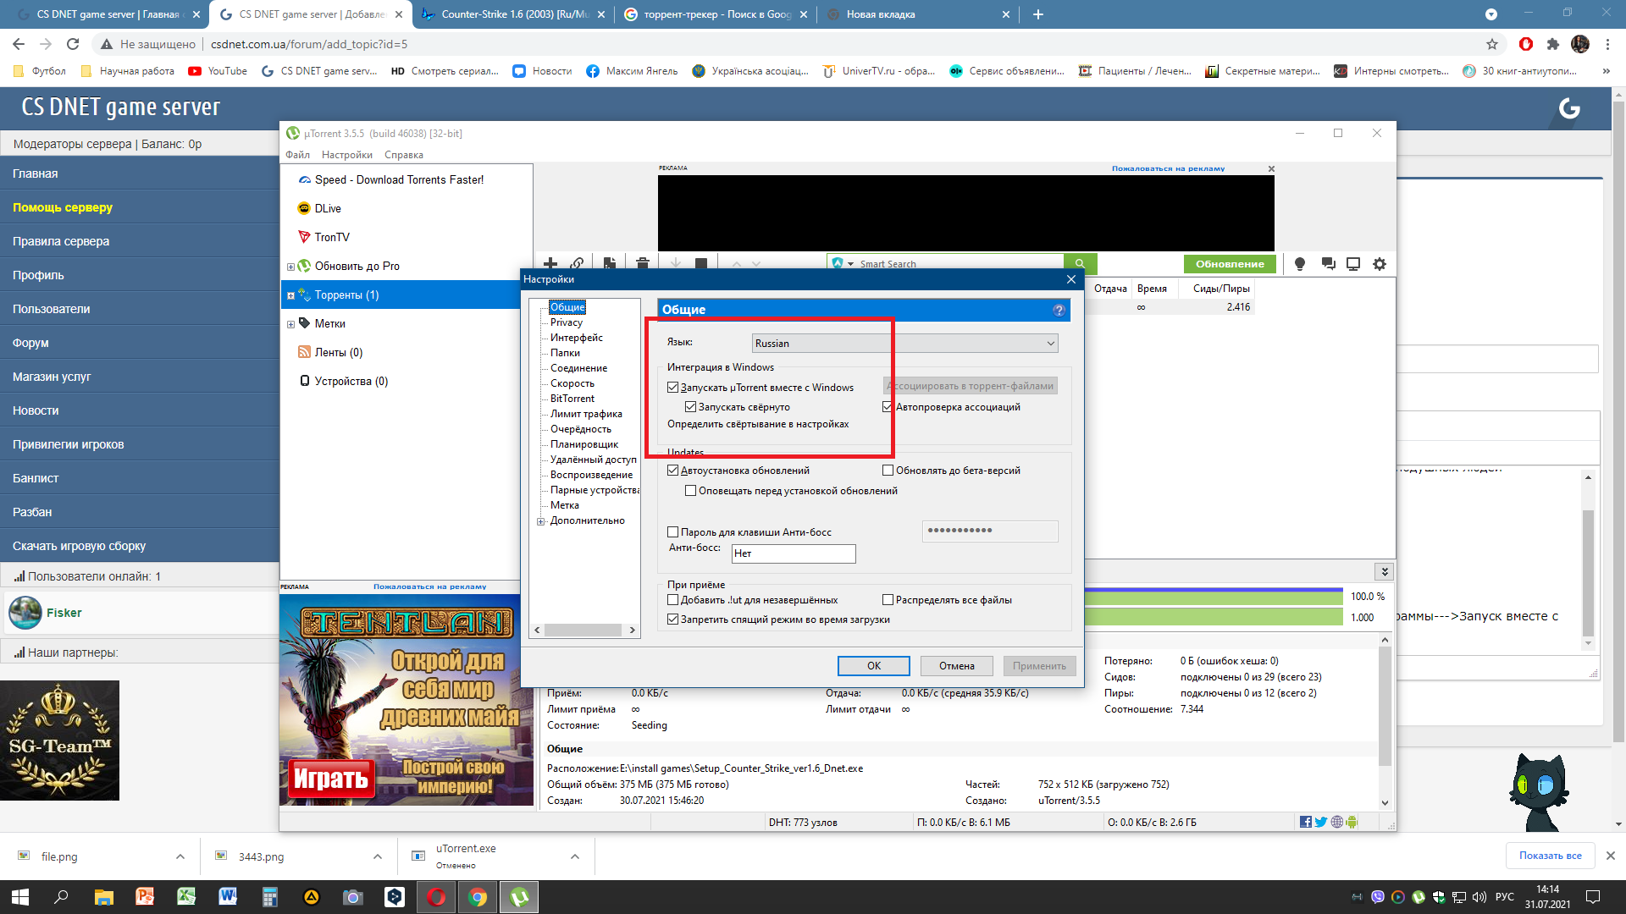Open the Справка menu in uTorrent
This screenshot has width=1626, height=914.
pos(404,155)
